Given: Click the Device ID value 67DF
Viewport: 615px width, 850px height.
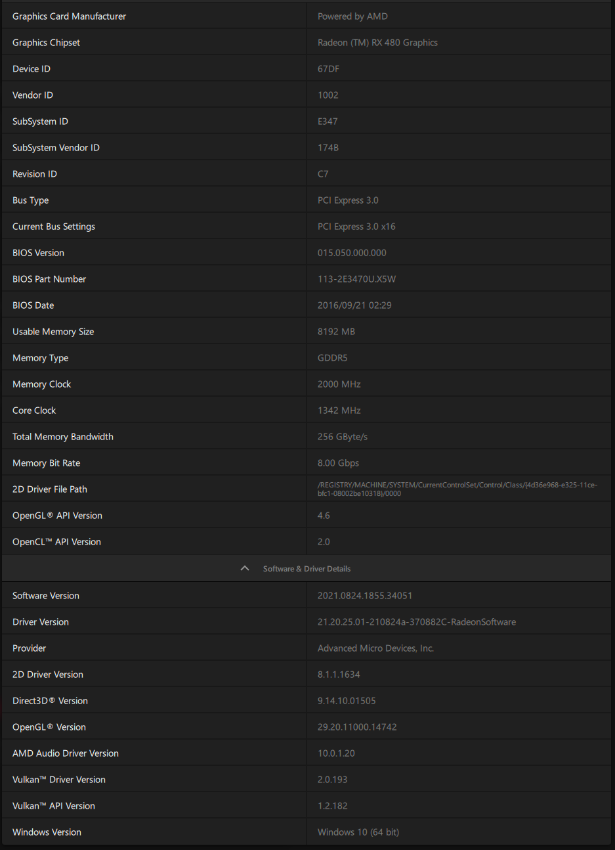Looking at the screenshot, I should pyautogui.click(x=328, y=69).
